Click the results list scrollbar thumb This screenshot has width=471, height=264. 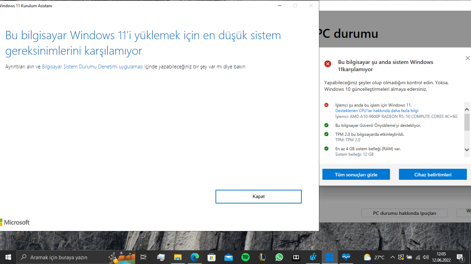467,122
